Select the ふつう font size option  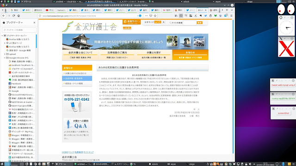158,22
